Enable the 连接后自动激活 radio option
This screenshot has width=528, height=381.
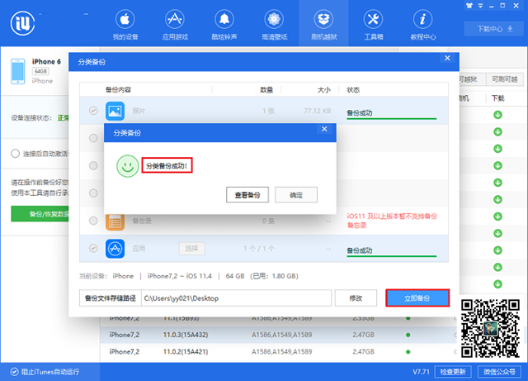15,154
